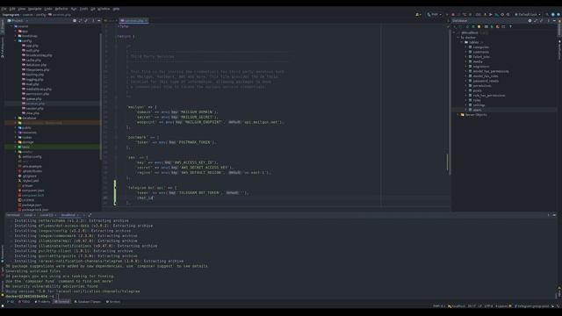The height and width of the screenshot is (316, 562).
Task: Open the Help menu
Action: pos(116,9)
